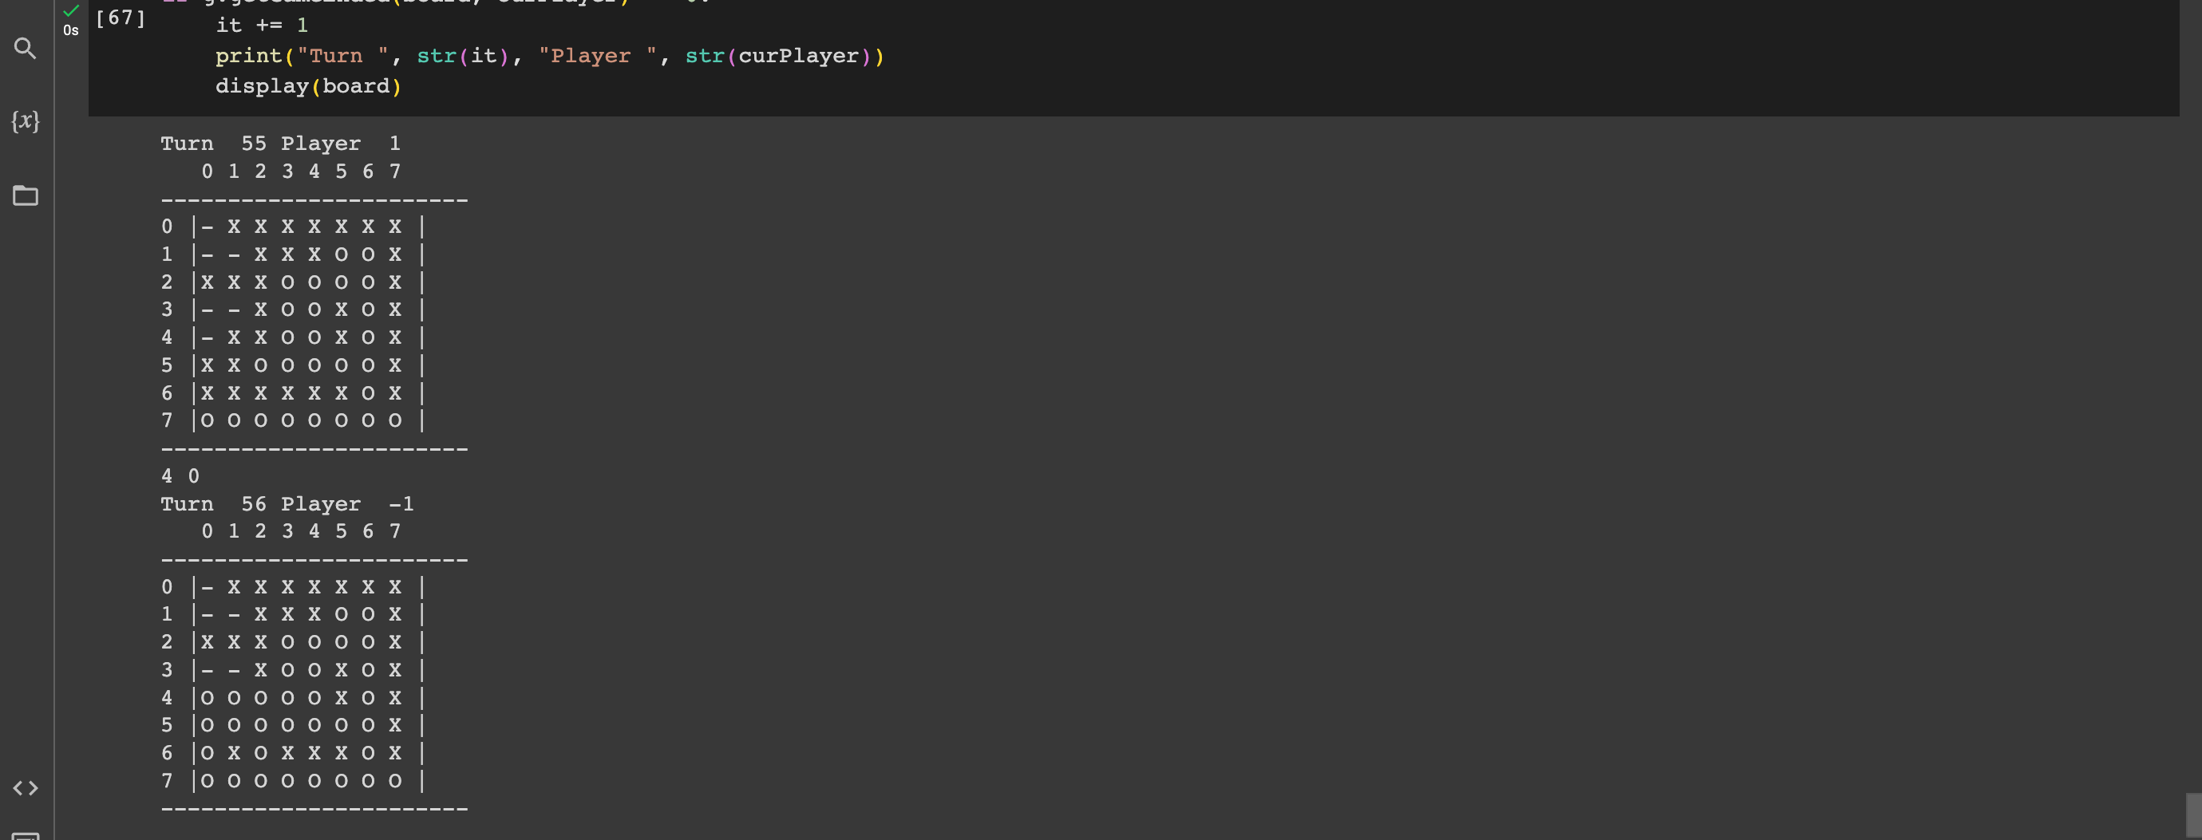This screenshot has height=840, width=2202.
Task: Click the 'it += 1' code line
Action: tap(262, 26)
